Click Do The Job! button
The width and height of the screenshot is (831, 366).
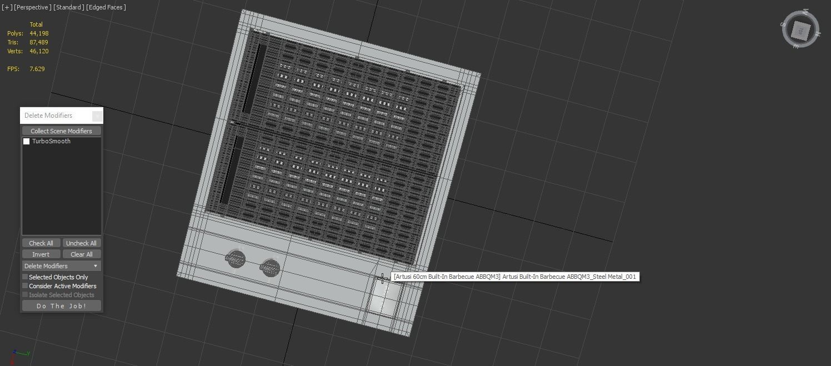coord(61,306)
